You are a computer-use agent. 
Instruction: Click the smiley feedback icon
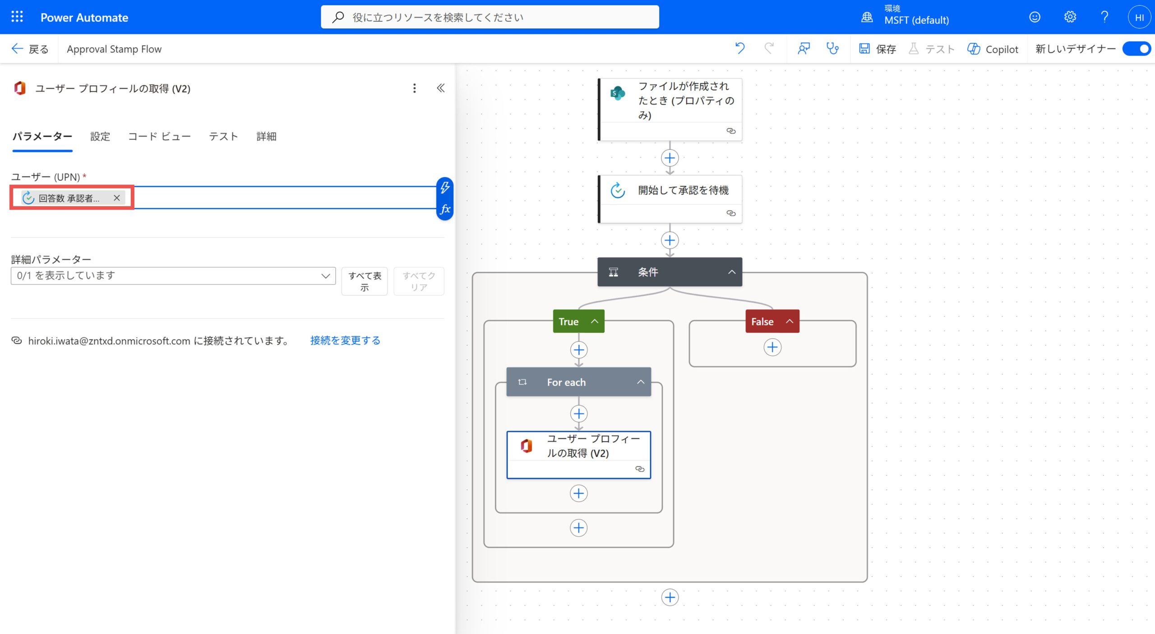coord(1034,17)
